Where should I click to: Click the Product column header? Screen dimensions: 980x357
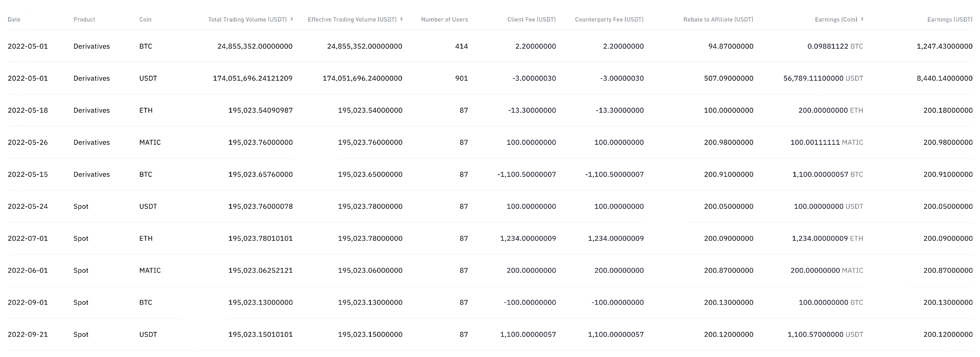(x=84, y=20)
